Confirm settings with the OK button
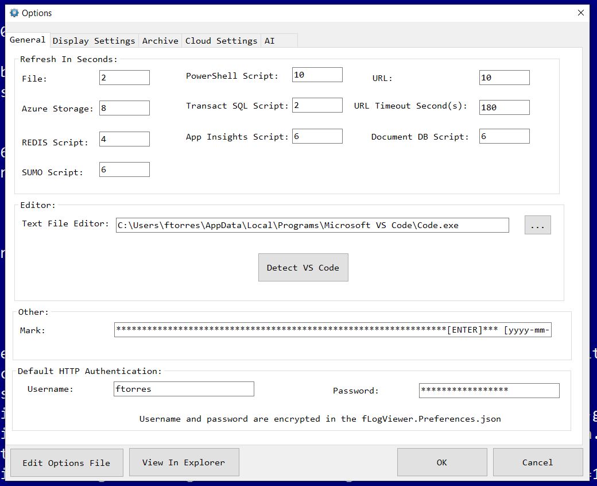597x486 pixels. [442, 462]
